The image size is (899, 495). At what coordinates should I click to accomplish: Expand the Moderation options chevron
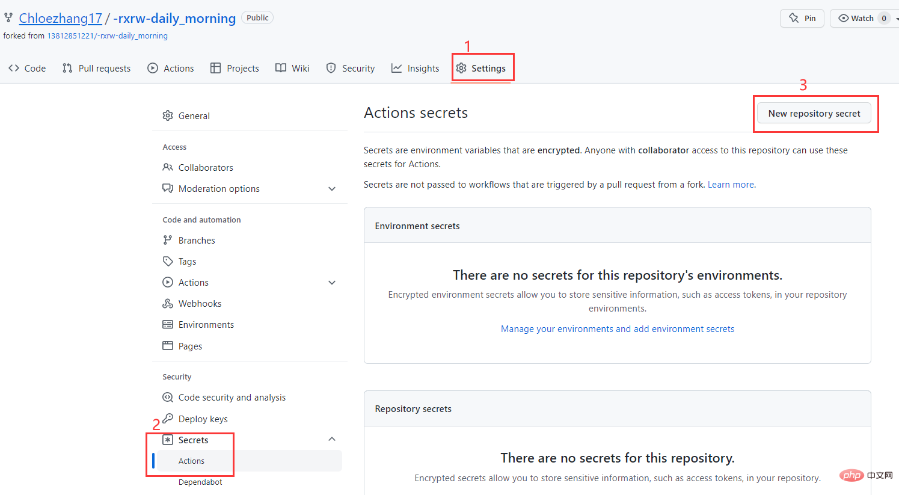332,189
